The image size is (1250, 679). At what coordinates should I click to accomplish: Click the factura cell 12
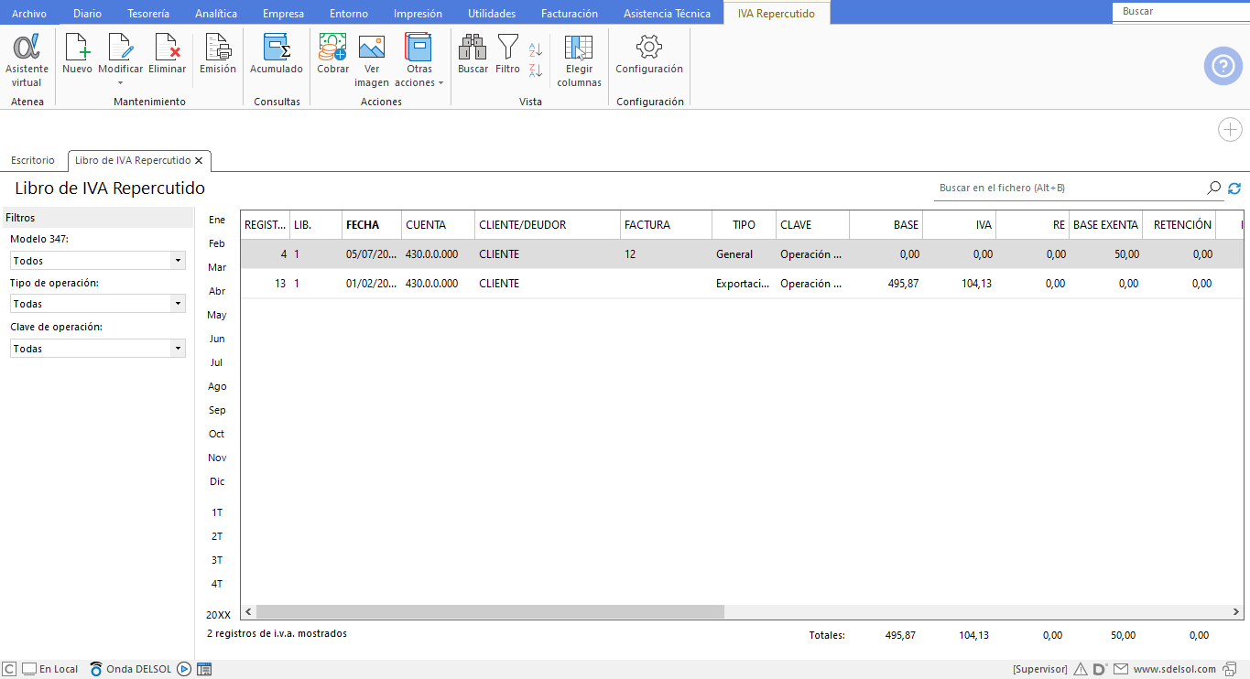pos(665,254)
